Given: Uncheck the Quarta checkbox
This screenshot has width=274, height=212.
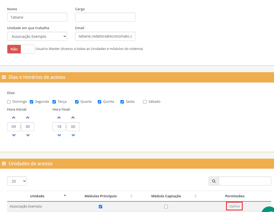Looking at the screenshot, I should [x=77, y=102].
